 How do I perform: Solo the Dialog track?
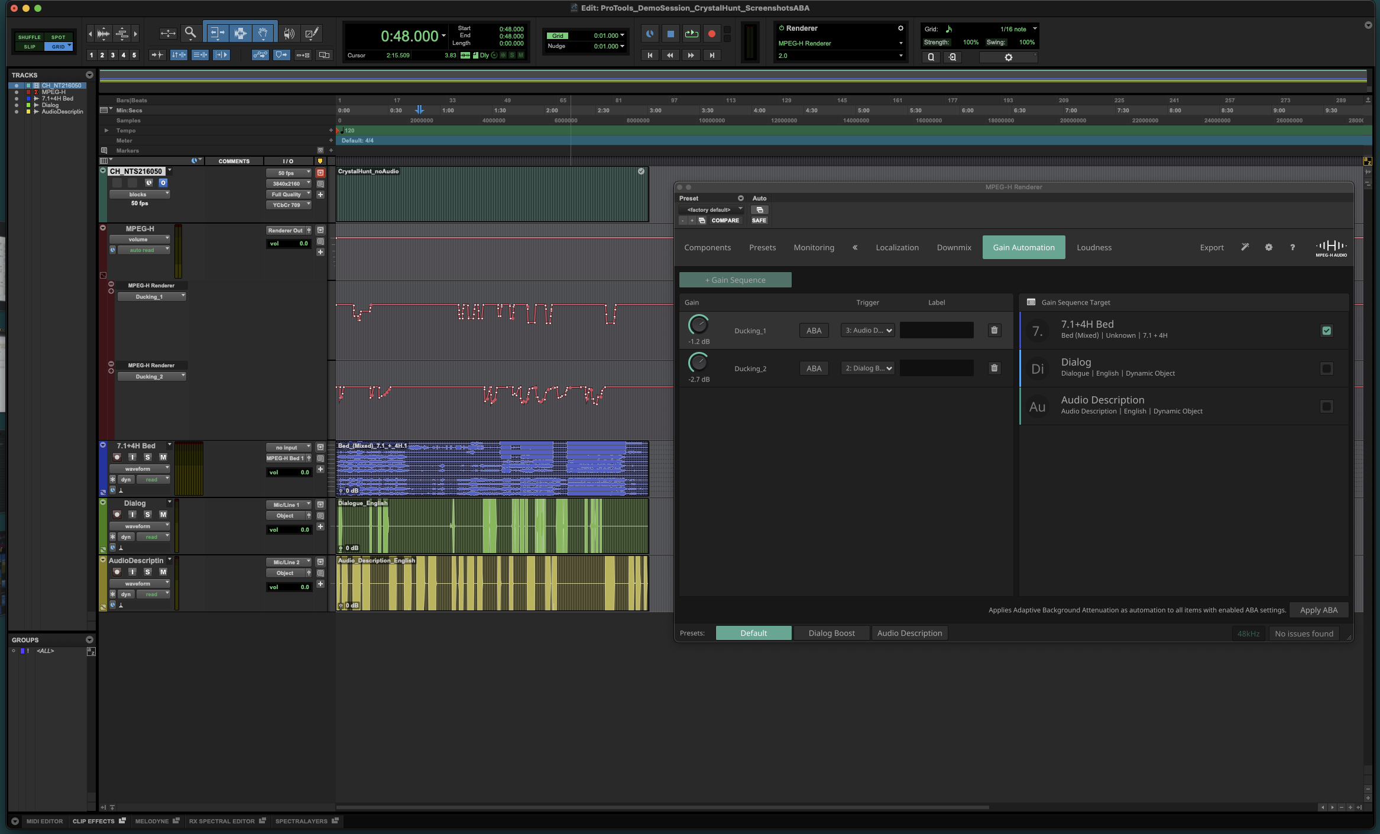(148, 515)
